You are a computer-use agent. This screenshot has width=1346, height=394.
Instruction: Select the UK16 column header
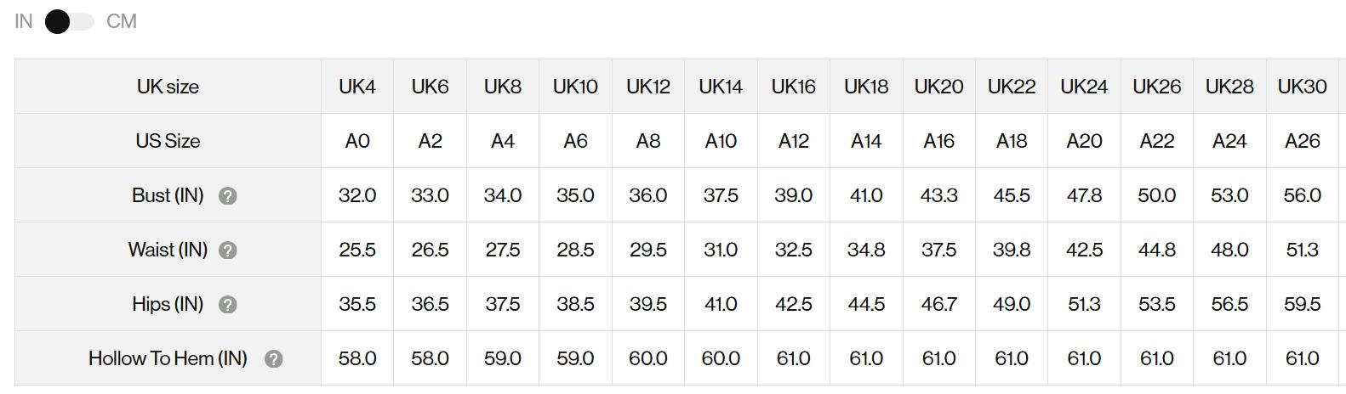tap(793, 87)
